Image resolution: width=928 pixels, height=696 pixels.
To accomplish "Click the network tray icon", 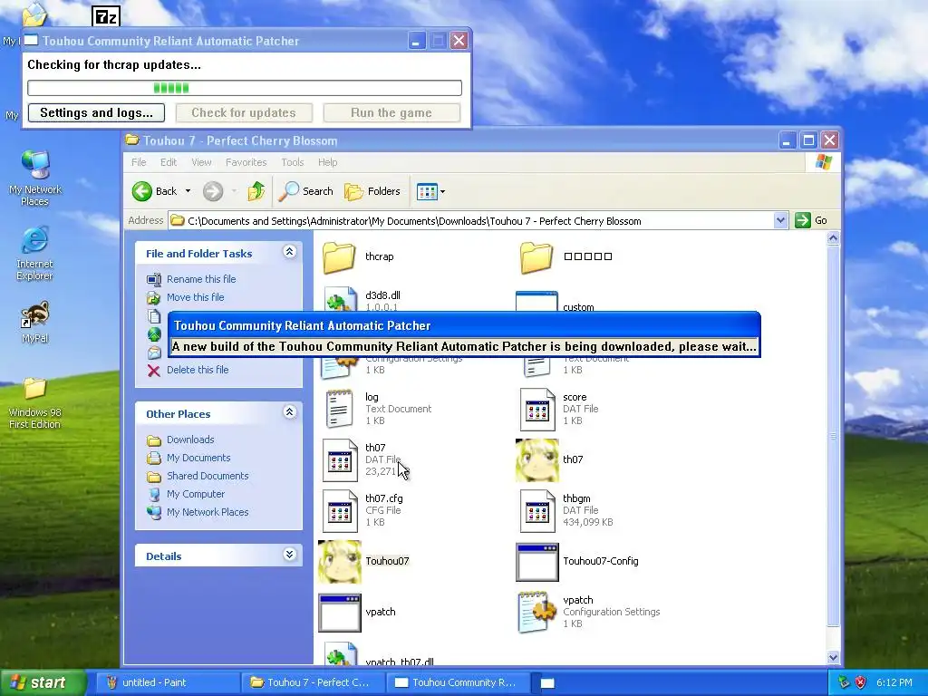I will point(844,682).
